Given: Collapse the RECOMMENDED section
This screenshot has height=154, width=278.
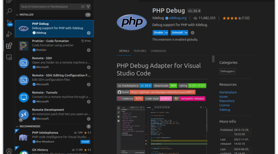Looking at the screenshot, I should pyautogui.click(x=17, y=126).
